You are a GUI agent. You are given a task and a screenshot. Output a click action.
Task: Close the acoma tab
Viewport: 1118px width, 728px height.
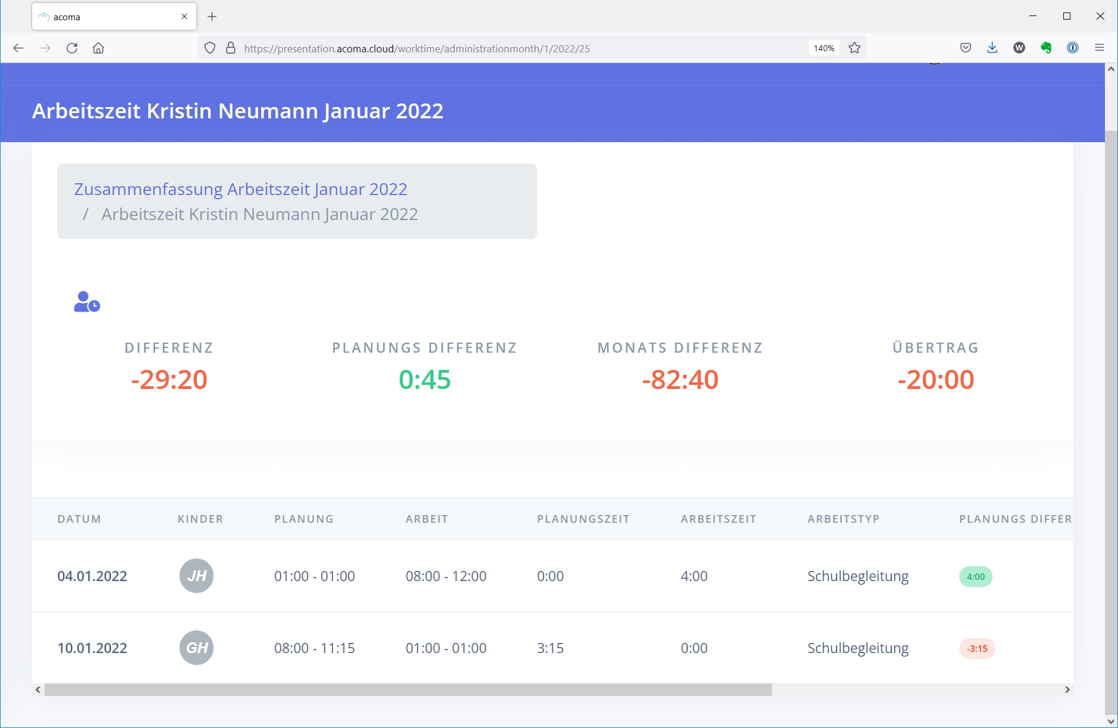184,17
